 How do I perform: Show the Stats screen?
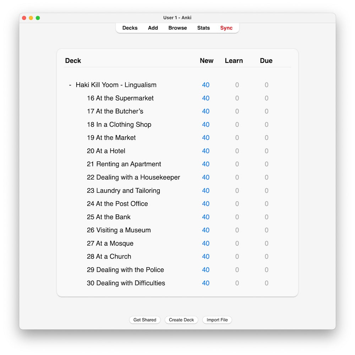click(203, 28)
